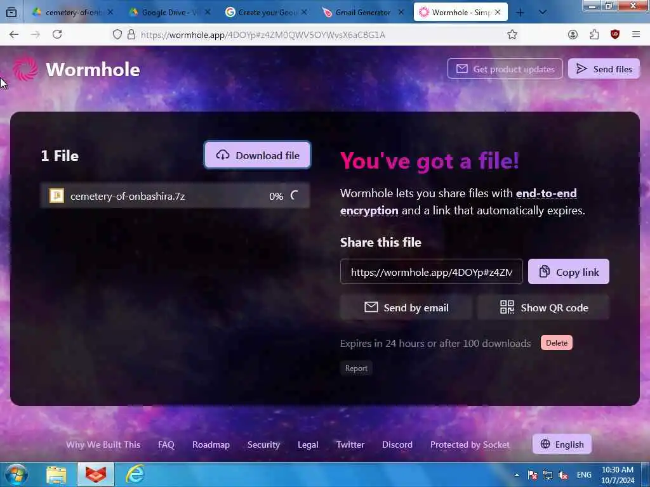Open the Firefox hamburger menu
The height and width of the screenshot is (487, 650).
636,34
